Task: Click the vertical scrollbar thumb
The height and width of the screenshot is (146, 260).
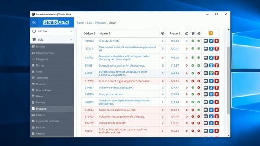Action: click(x=228, y=81)
